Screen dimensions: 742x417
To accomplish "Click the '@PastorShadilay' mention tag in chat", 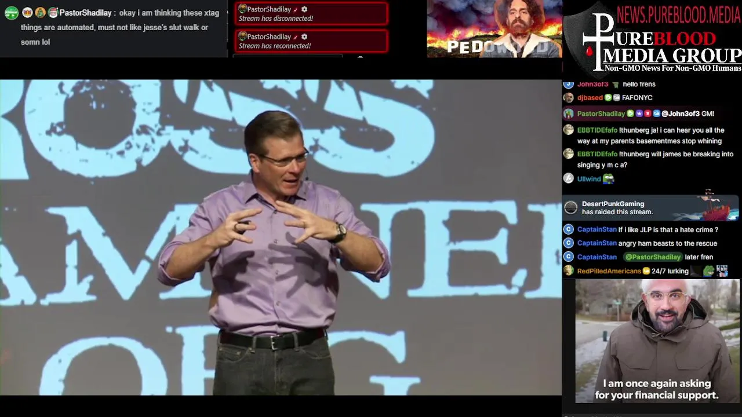I will click(653, 257).
